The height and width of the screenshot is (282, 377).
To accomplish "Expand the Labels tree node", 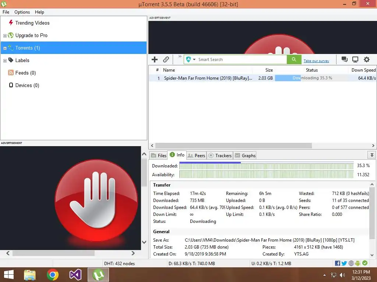I will (5, 61).
